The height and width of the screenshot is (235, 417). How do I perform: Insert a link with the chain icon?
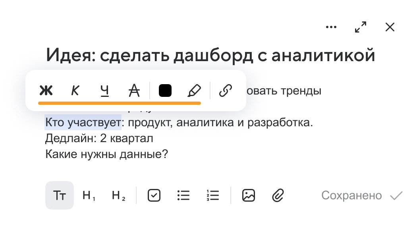coord(226,91)
